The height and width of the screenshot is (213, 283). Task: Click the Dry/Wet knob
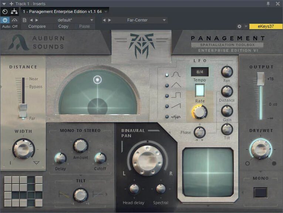(260, 149)
